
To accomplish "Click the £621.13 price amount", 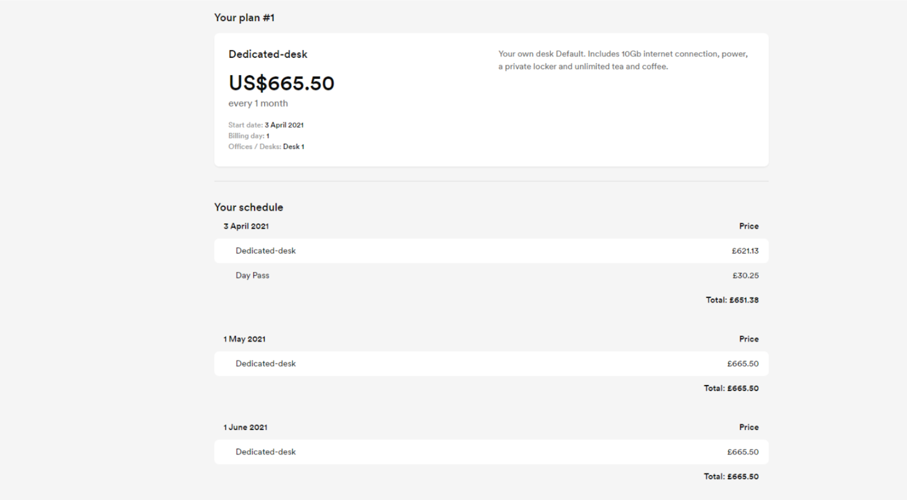I will click(745, 251).
